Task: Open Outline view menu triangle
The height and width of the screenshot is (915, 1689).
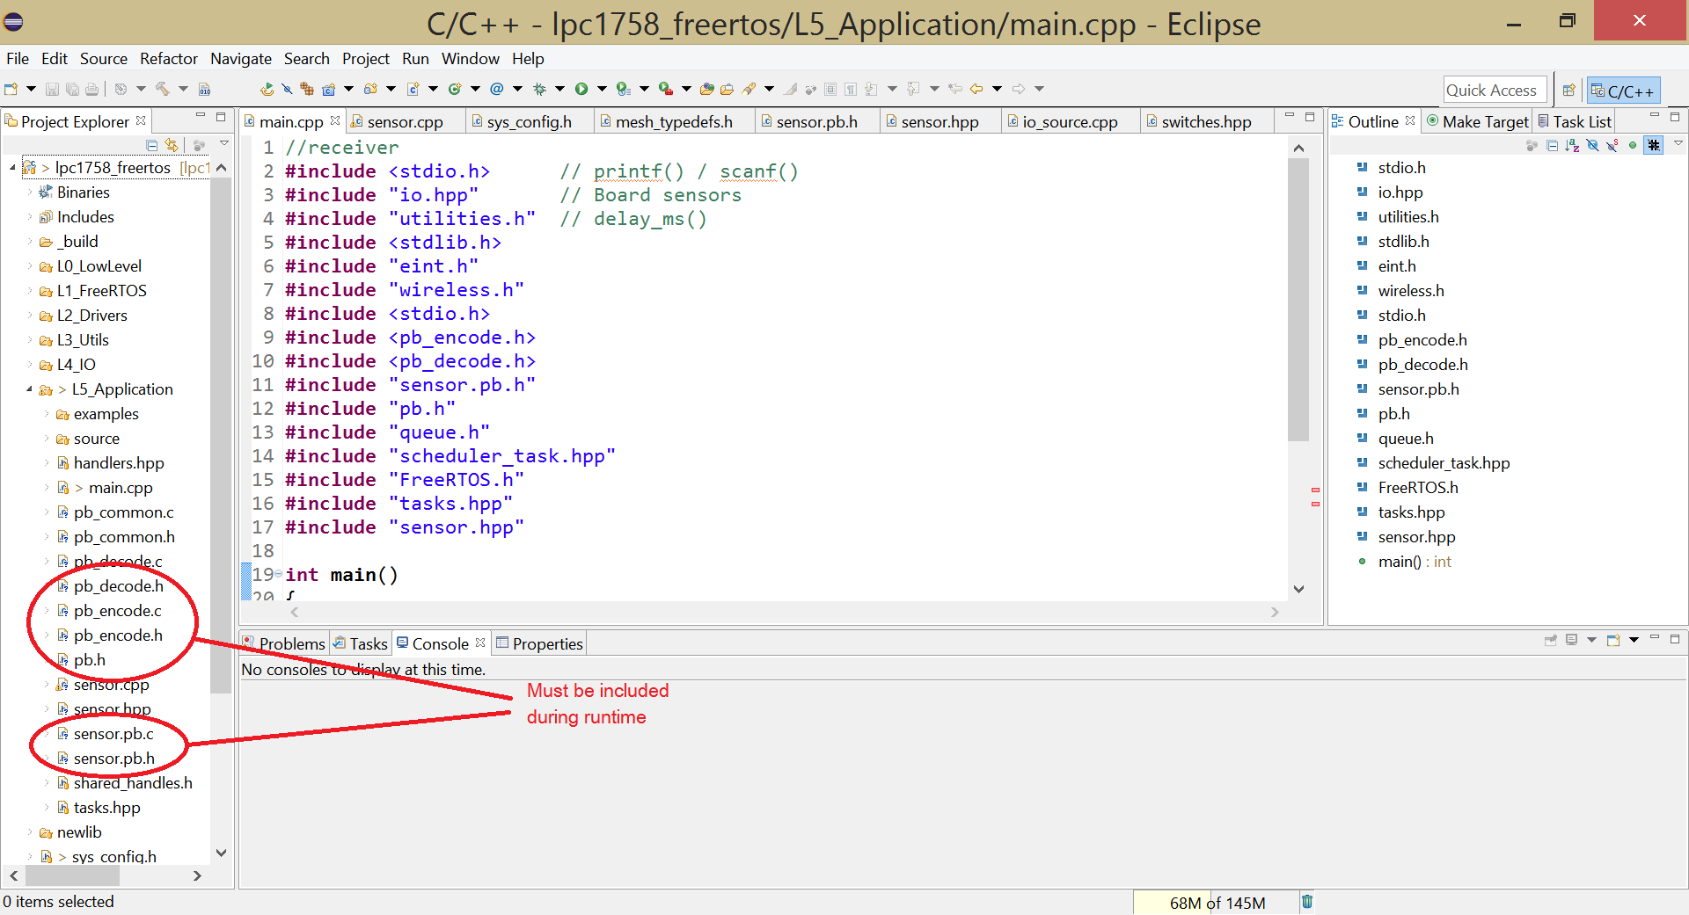Action: 1678,142
